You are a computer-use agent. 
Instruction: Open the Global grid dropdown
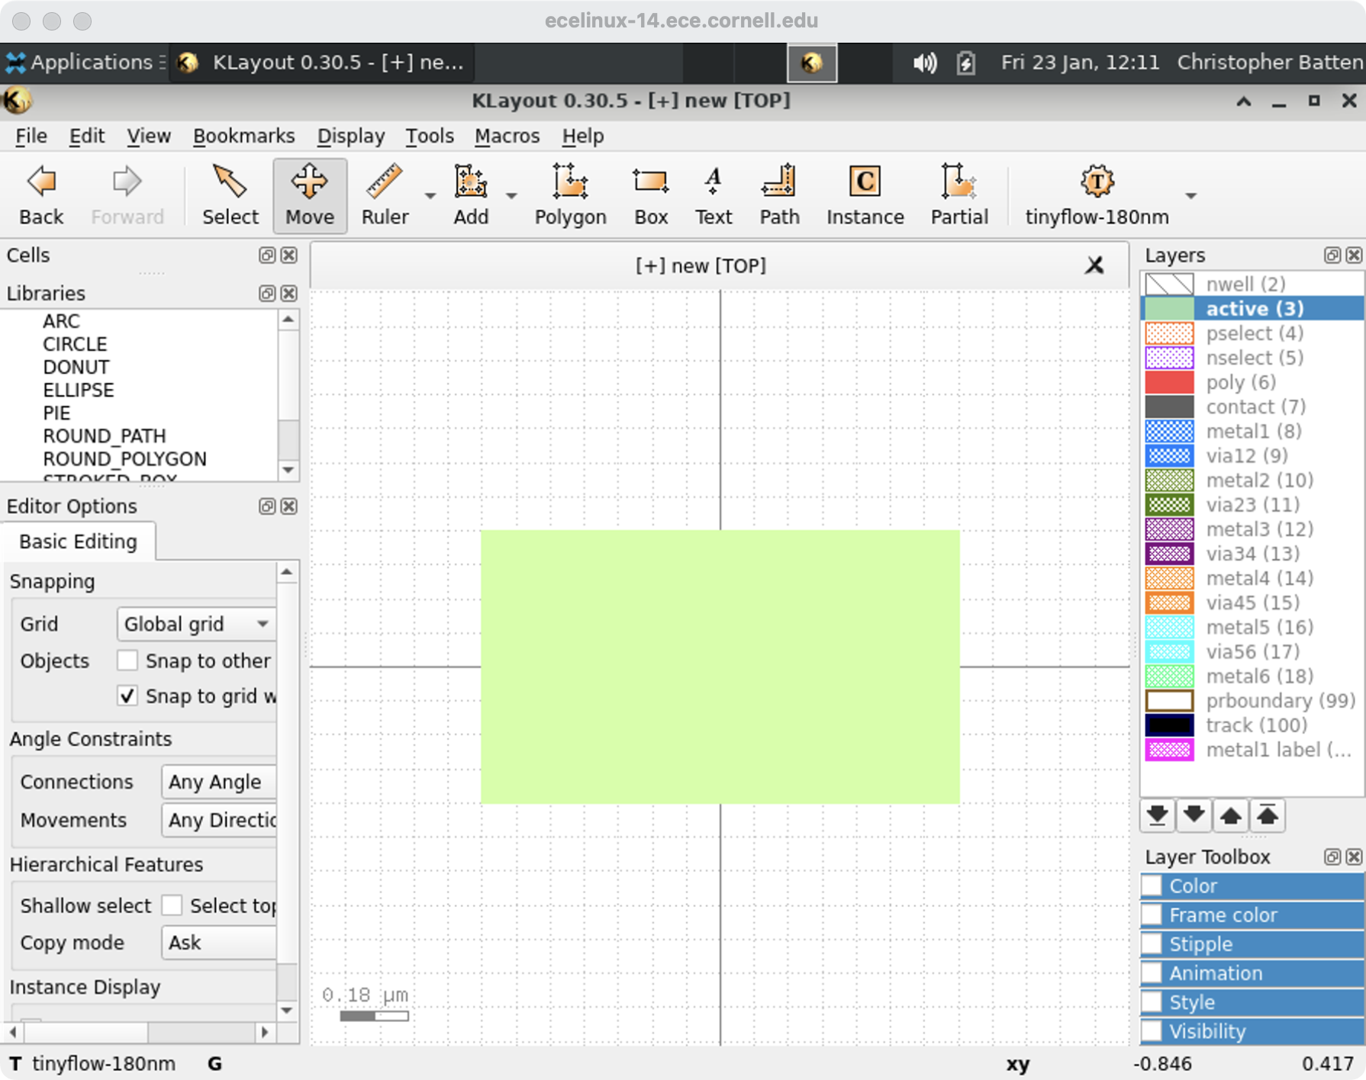pyautogui.click(x=195, y=624)
